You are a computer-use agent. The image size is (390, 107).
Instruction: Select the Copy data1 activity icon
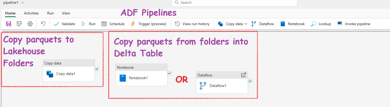tap(50, 74)
